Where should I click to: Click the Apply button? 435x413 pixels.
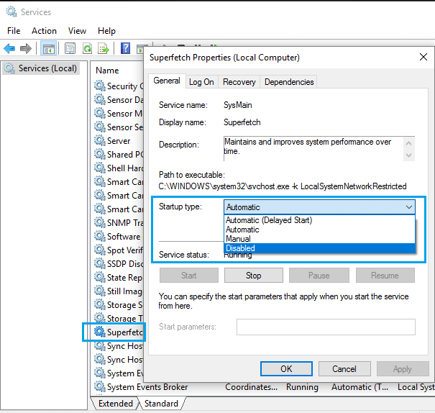[403, 369]
